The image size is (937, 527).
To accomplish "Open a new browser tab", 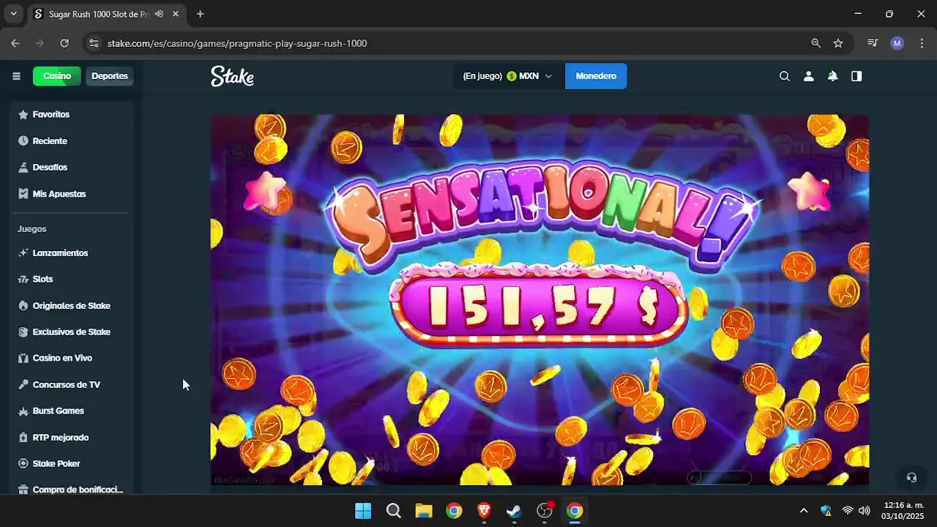I will (x=201, y=14).
